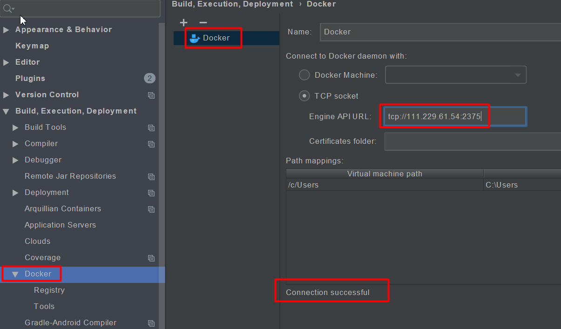Open Arquillian Containers settings
Image resolution: width=561 pixels, height=329 pixels.
pos(63,208)
